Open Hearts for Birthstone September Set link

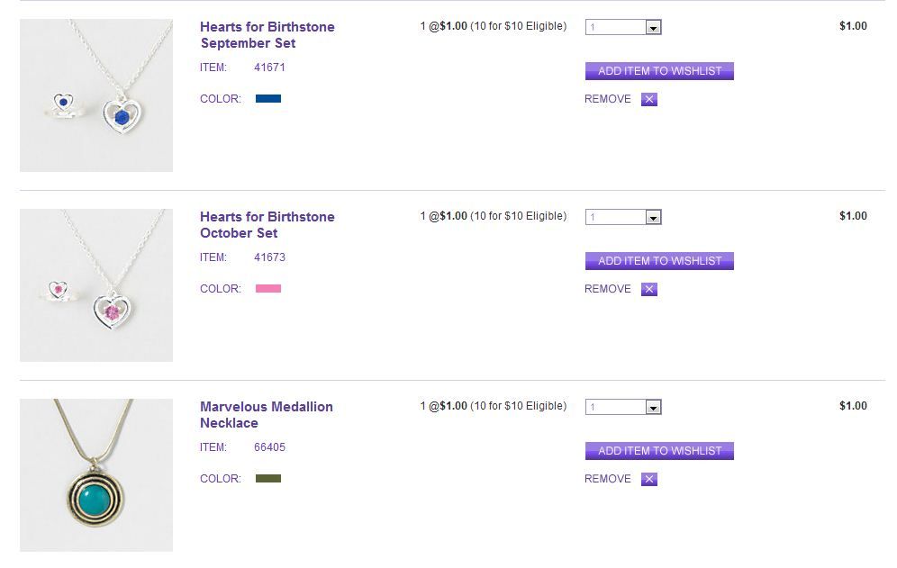(267, 35)
